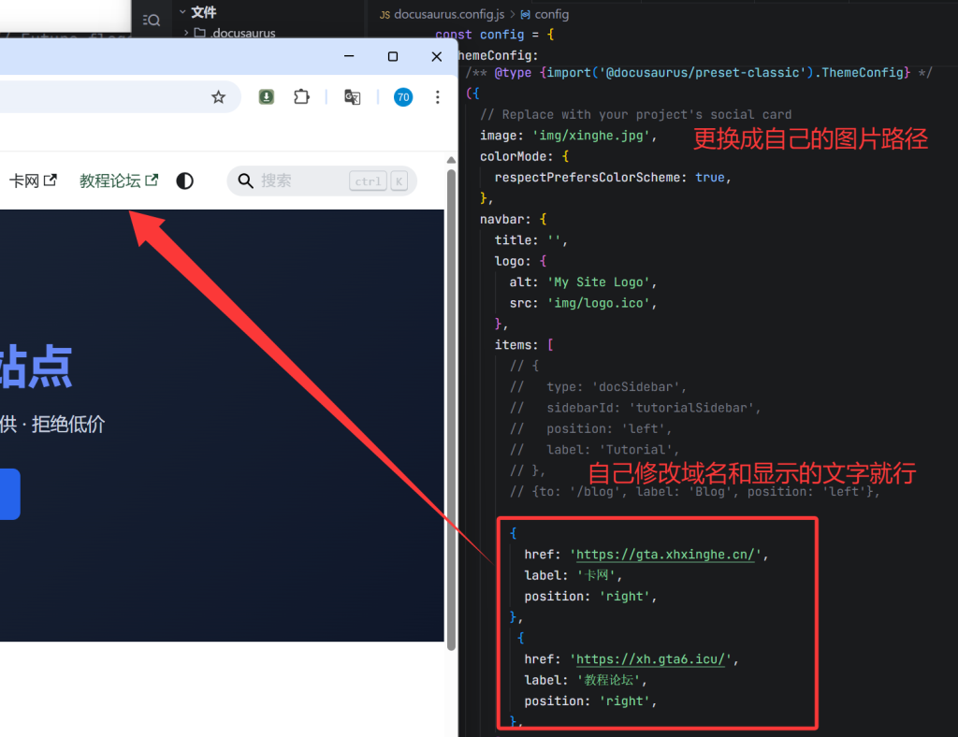Image resolution: width=958 pixels, height=737 pixels.
Task: Open the green download extension icon
Action: point(267,97)
